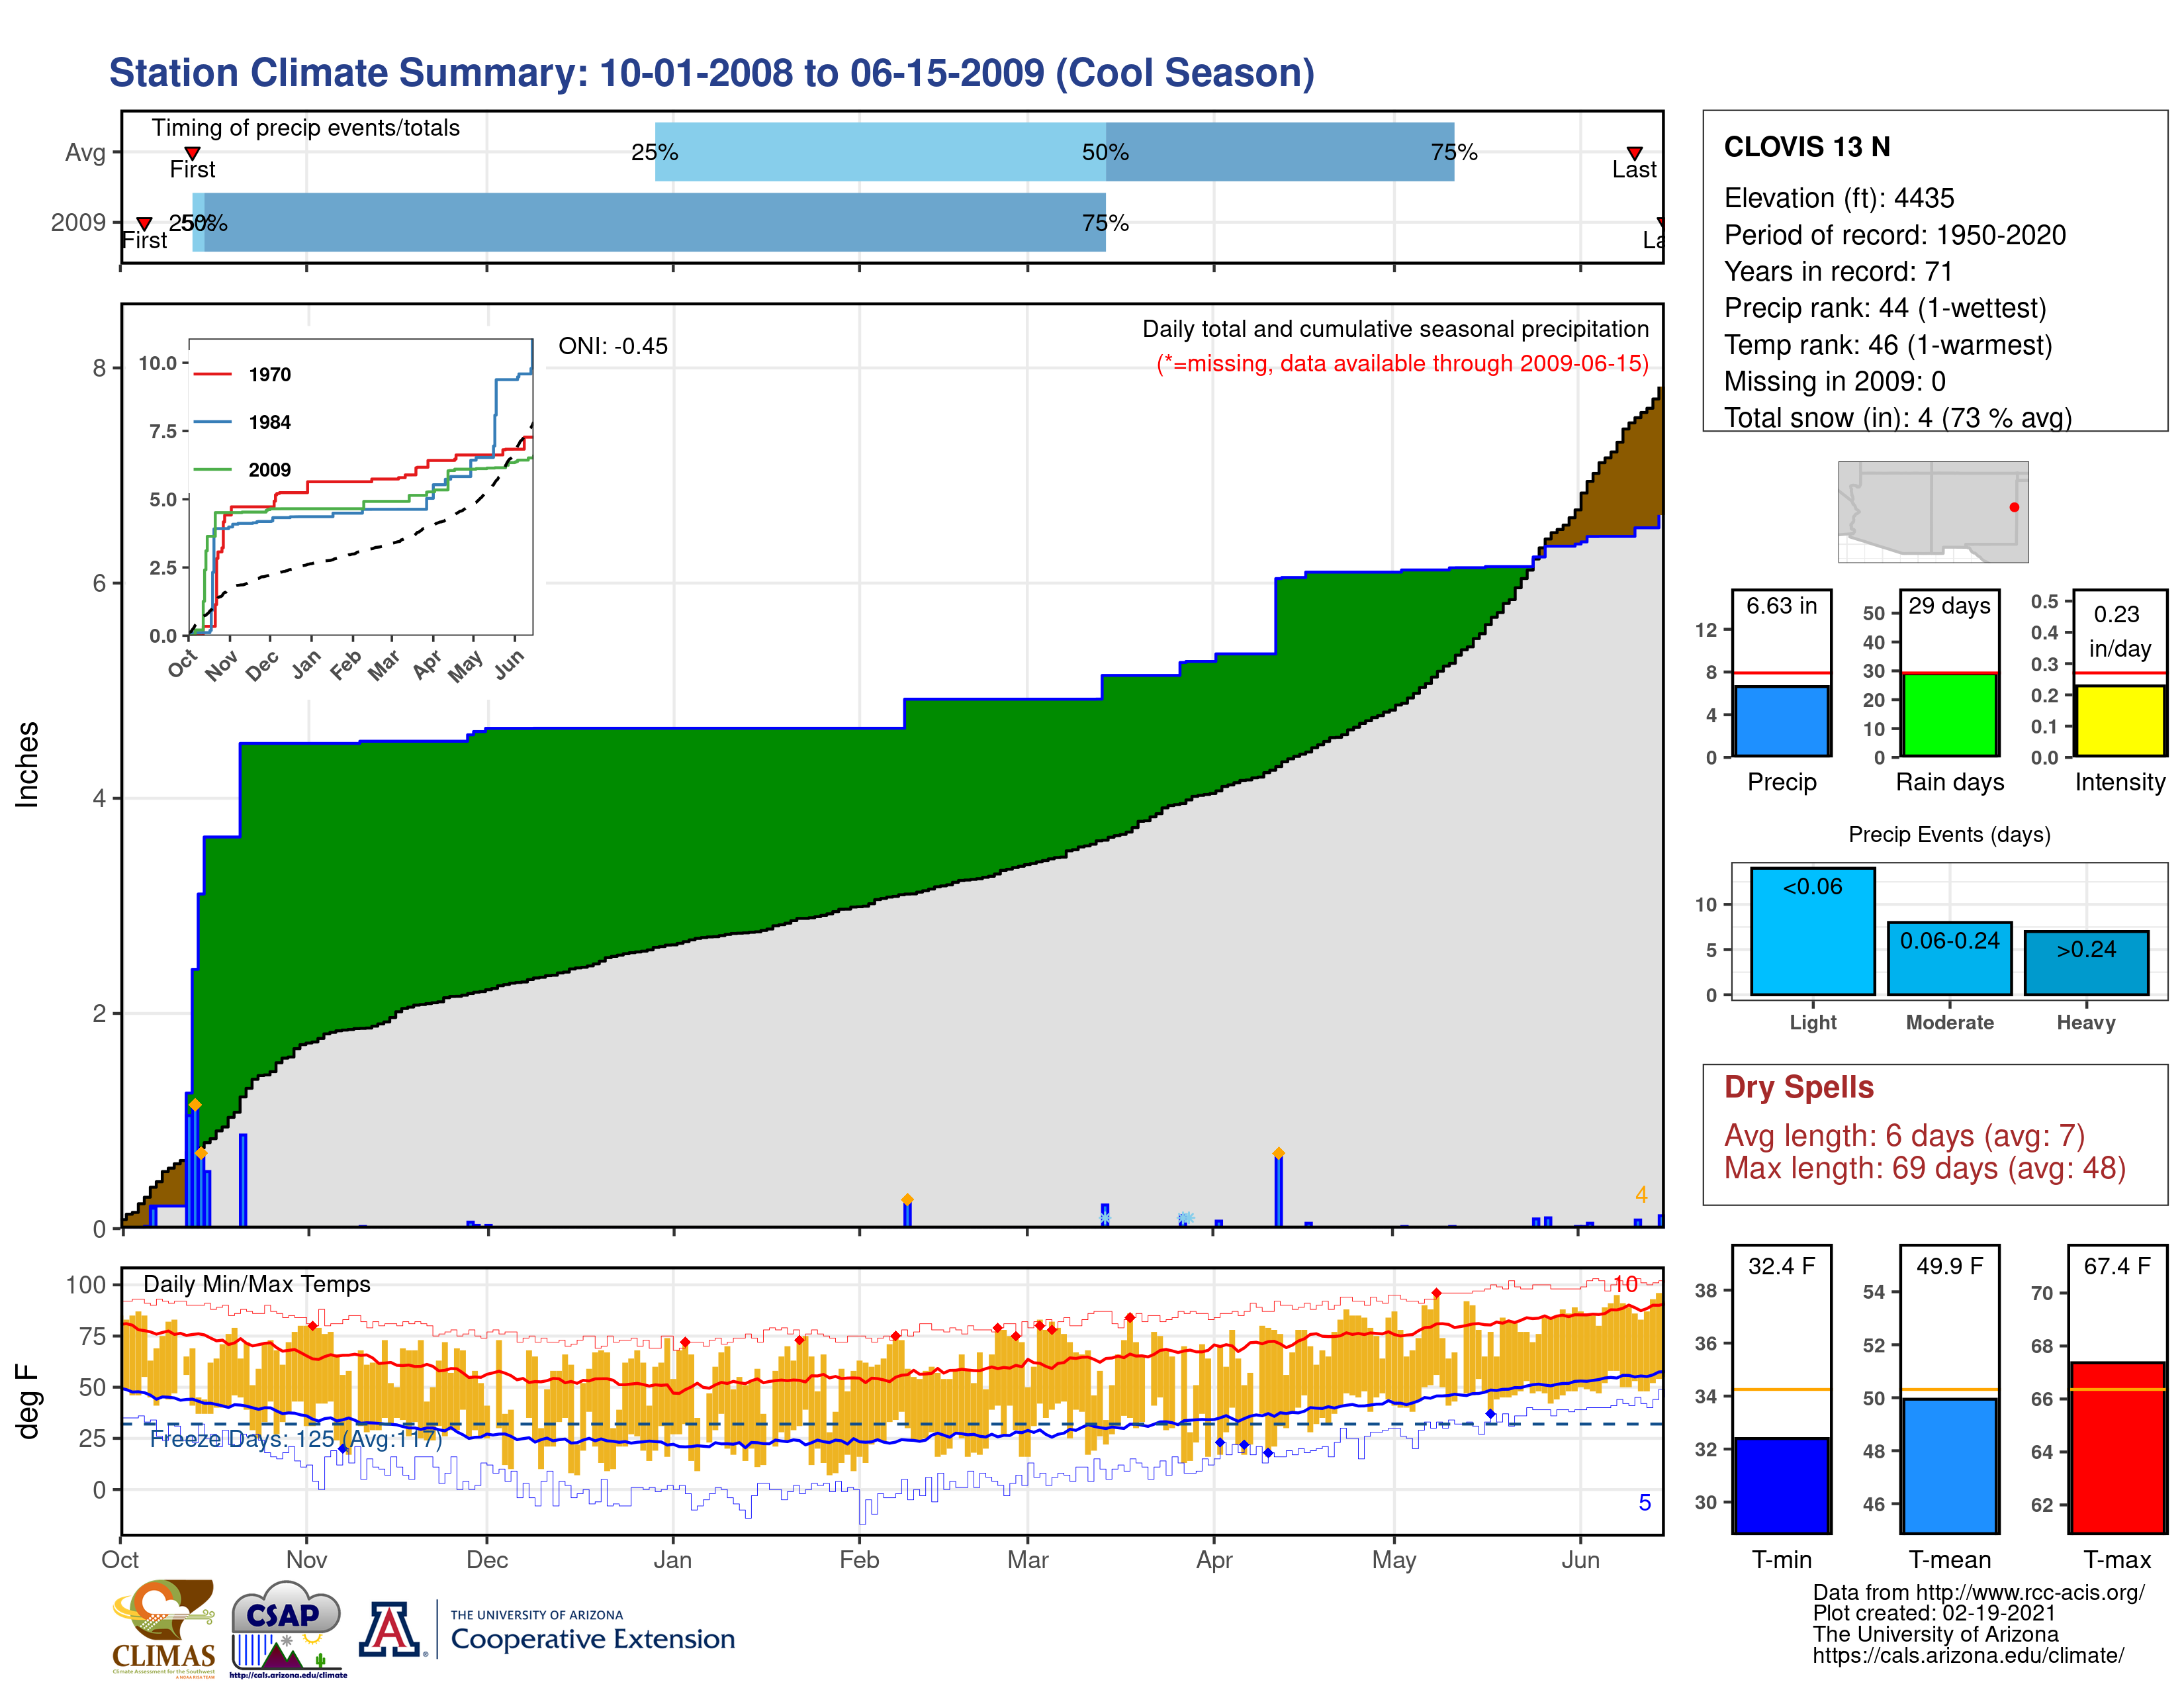Click the '32.4 F' T-min value
Image resolution: width=2184 pixels, height=1688 pixels.
coord(1781,1266)
